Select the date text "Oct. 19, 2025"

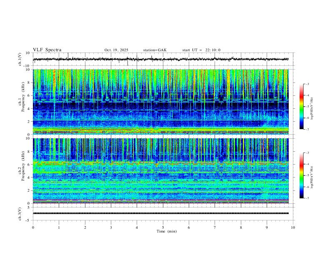pyautogui.click(x=116, y=50)
